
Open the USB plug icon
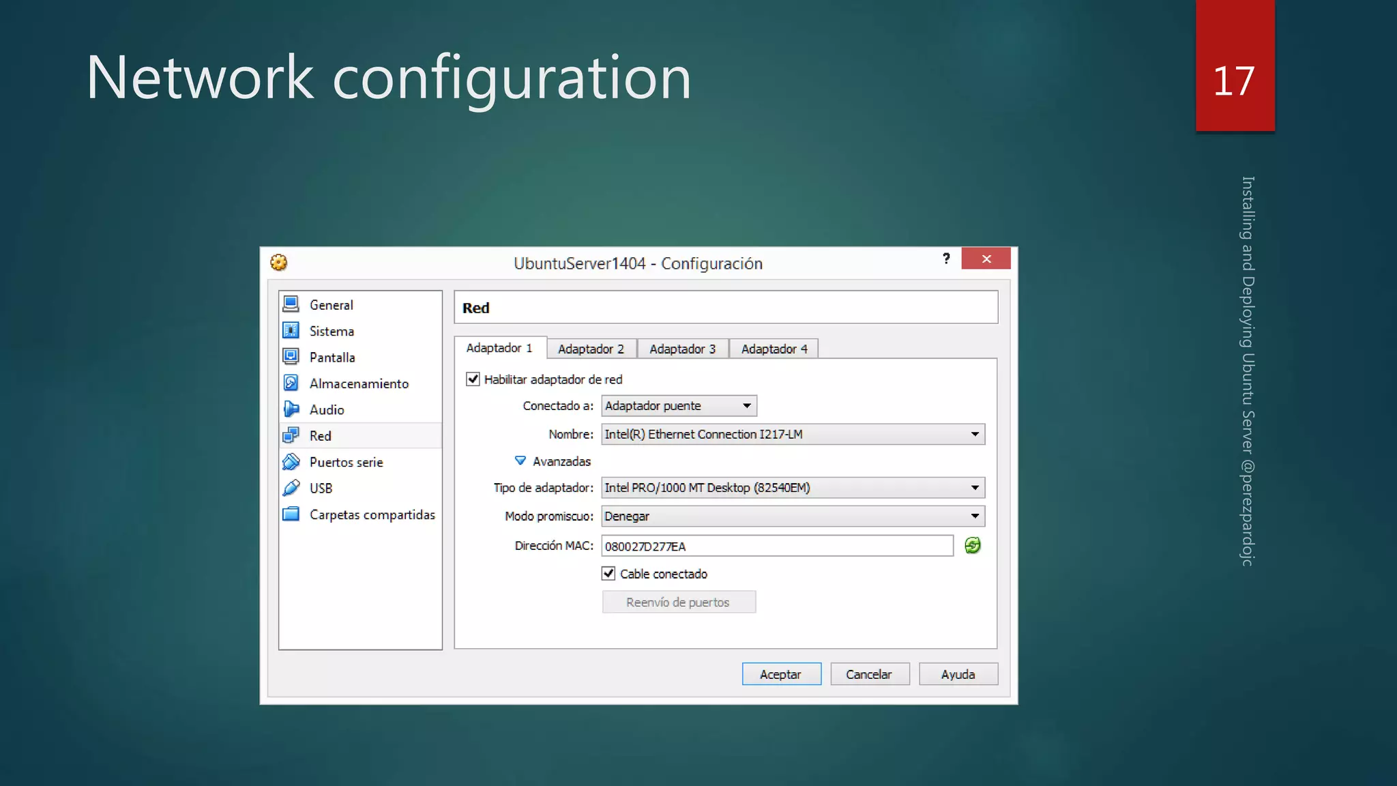tap(291, 488)
